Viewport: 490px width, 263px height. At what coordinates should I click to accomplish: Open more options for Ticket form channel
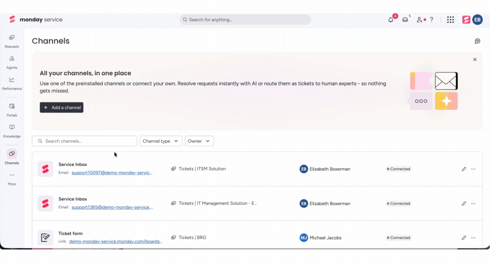(x=473, y=238)
